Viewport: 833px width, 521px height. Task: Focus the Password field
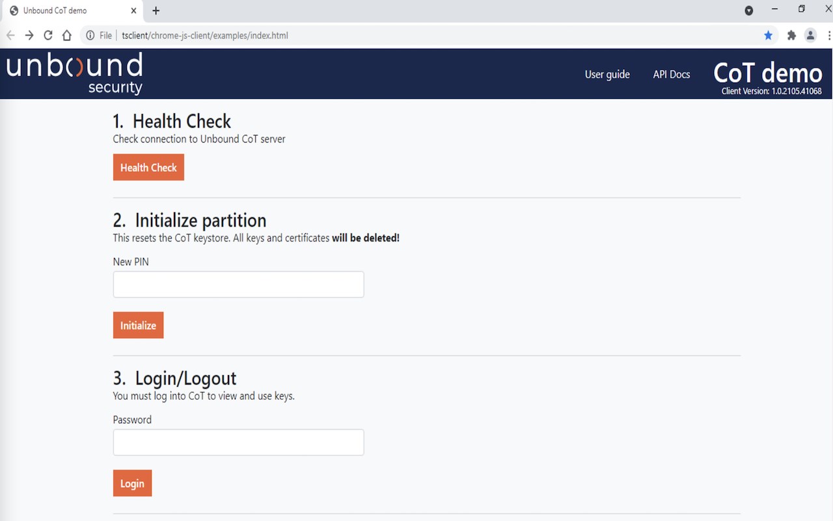tap(238, 442)
